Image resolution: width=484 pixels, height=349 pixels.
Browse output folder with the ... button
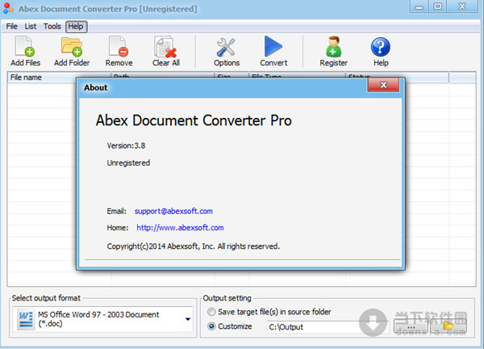pos(411,326)
